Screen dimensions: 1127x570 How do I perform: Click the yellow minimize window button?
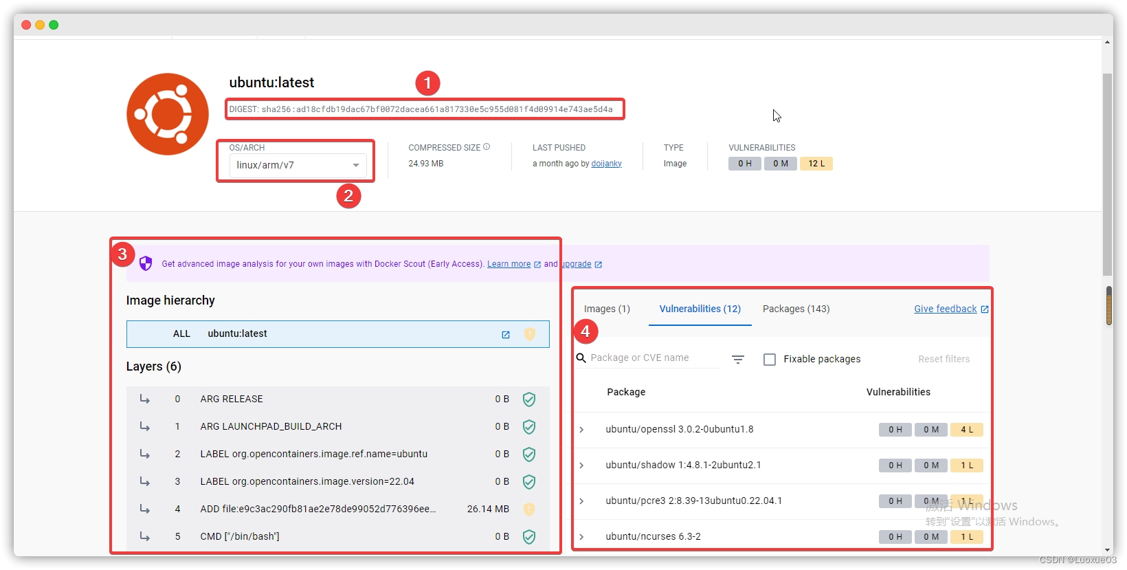[40, 25]
